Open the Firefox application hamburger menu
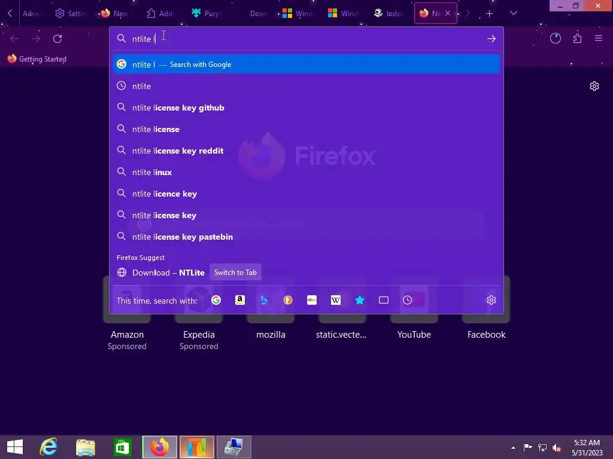The width and height of the screenshot is (613, 459). [x=599, y=38]
